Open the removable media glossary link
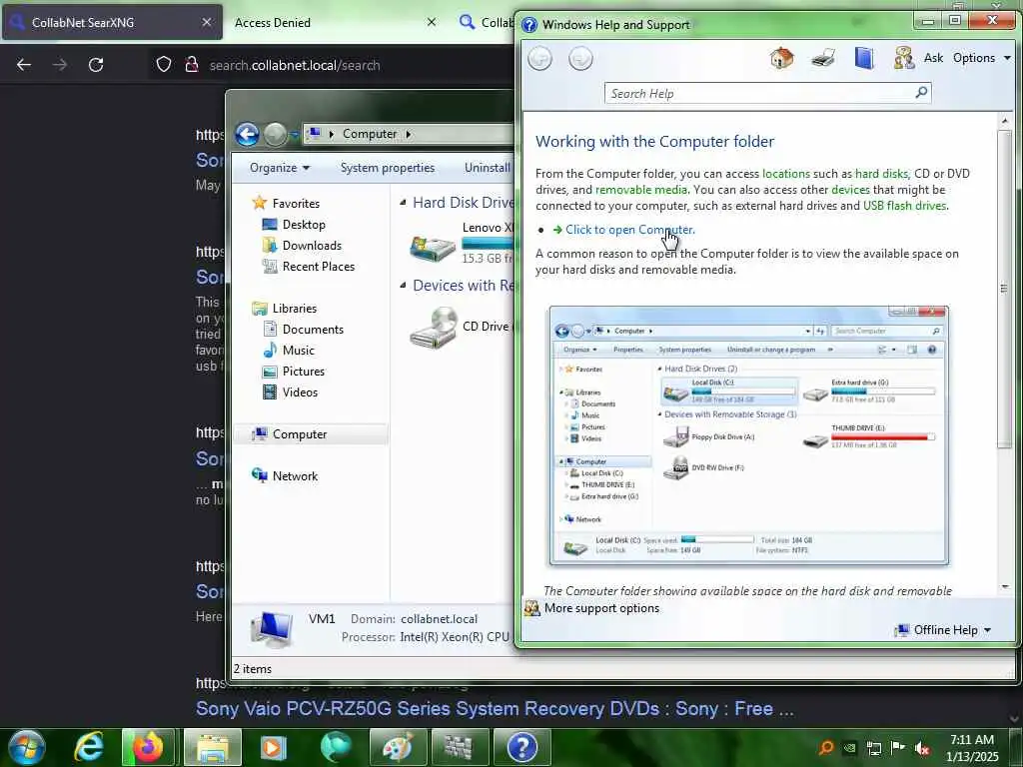The height and width of the screenshot is (767, 1023). coord(640,190)
